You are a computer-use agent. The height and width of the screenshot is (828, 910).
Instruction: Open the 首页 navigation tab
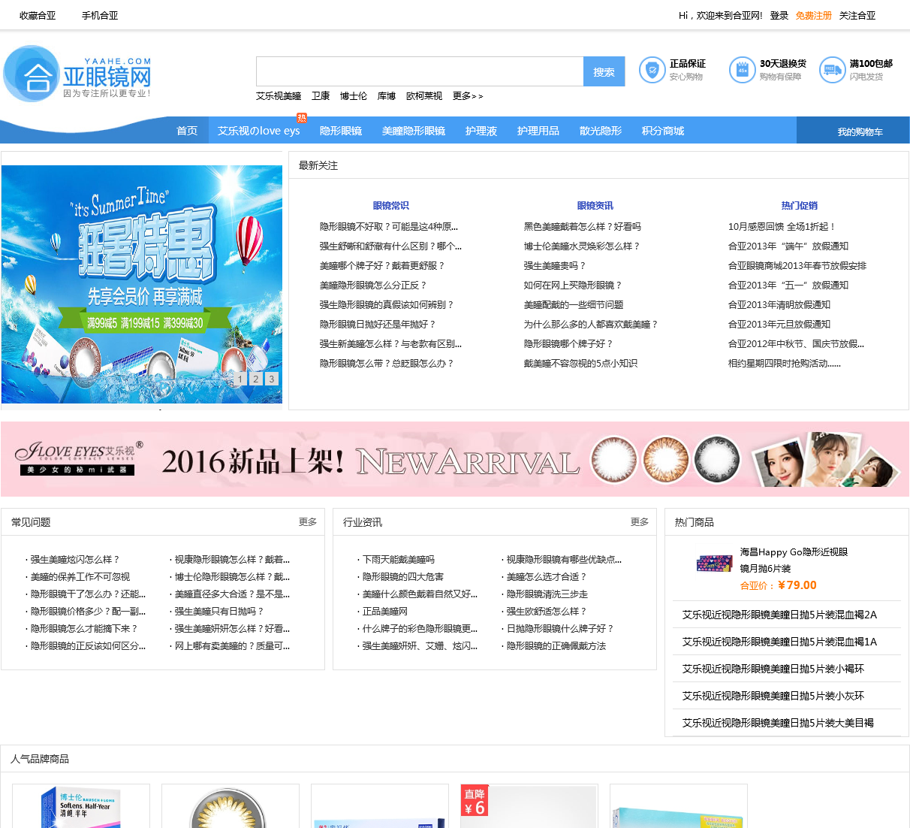click(187, 131)
